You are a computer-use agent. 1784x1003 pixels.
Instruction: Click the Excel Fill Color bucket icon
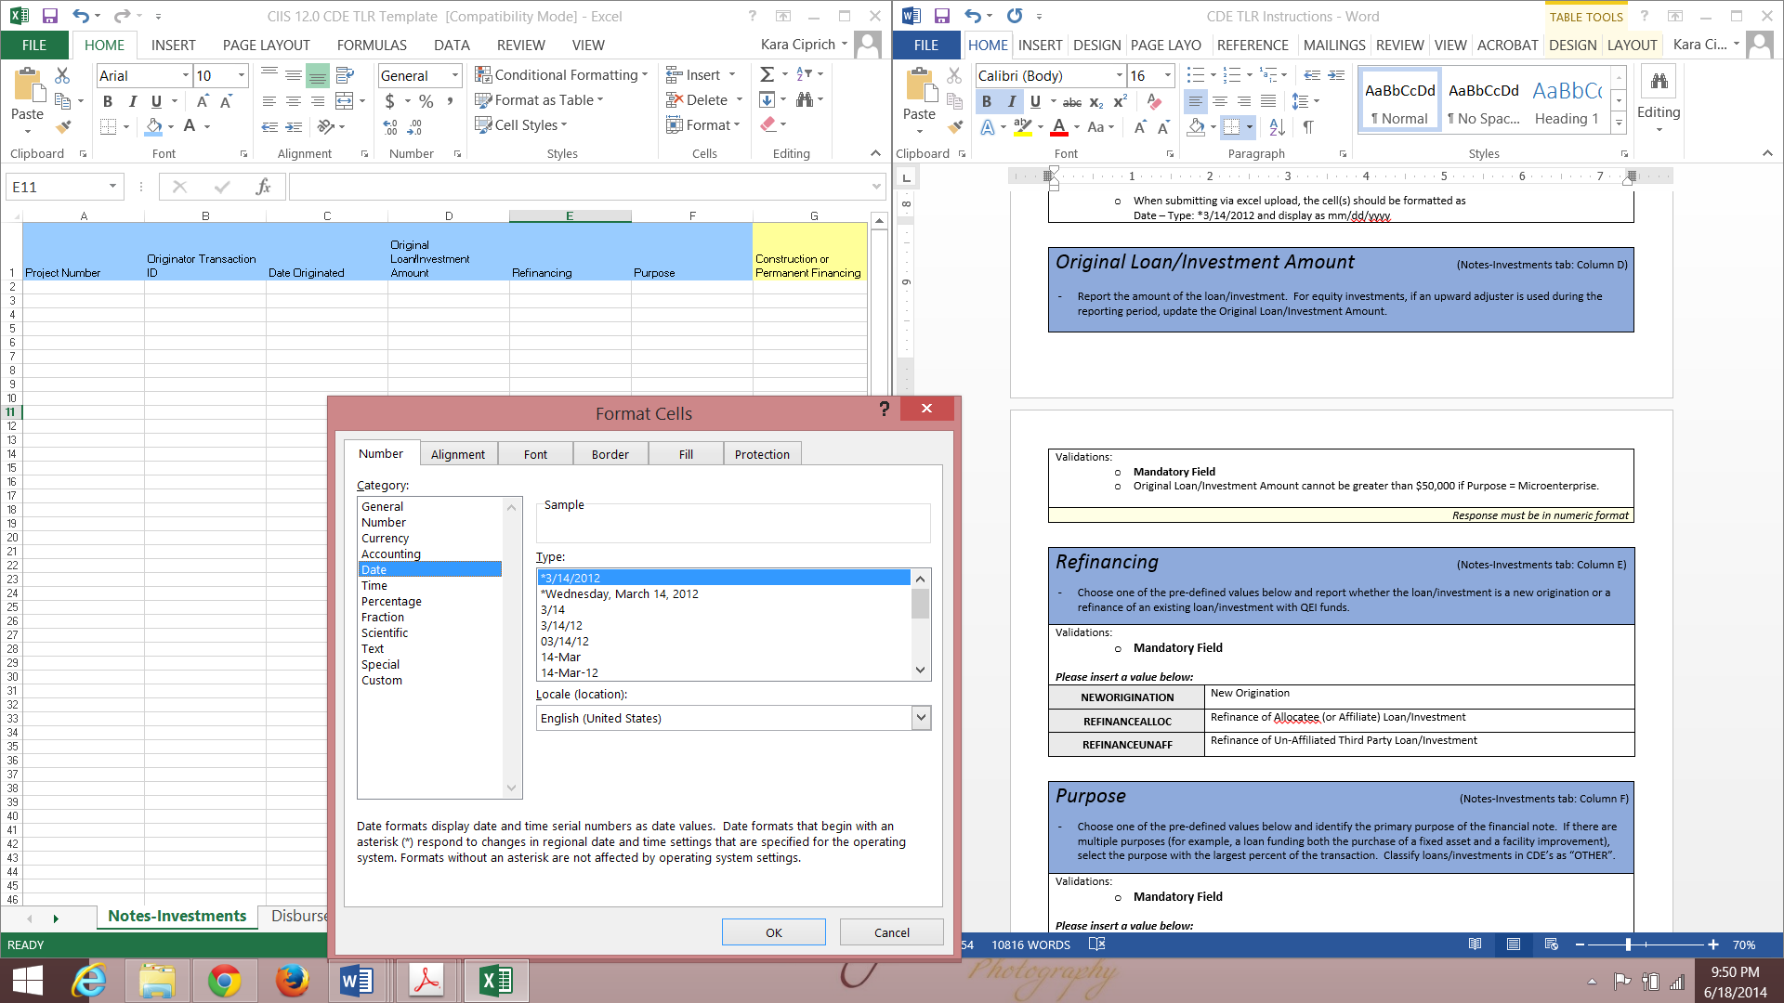[x=154, y=126]
